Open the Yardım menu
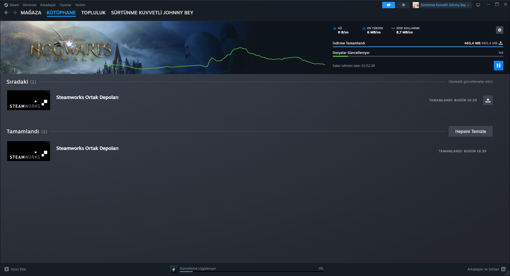The width and height of the screenshot is (510, 276). tap(80, 5)
